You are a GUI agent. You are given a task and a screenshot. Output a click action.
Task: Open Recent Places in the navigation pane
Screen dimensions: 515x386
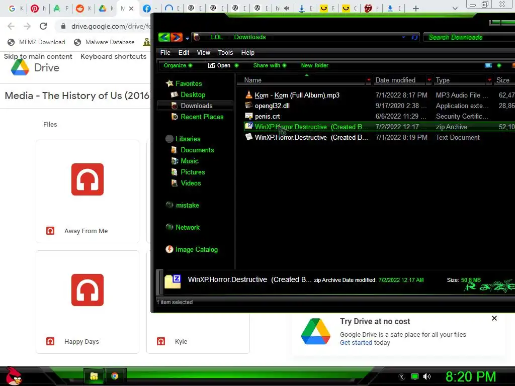click(202, 117)
